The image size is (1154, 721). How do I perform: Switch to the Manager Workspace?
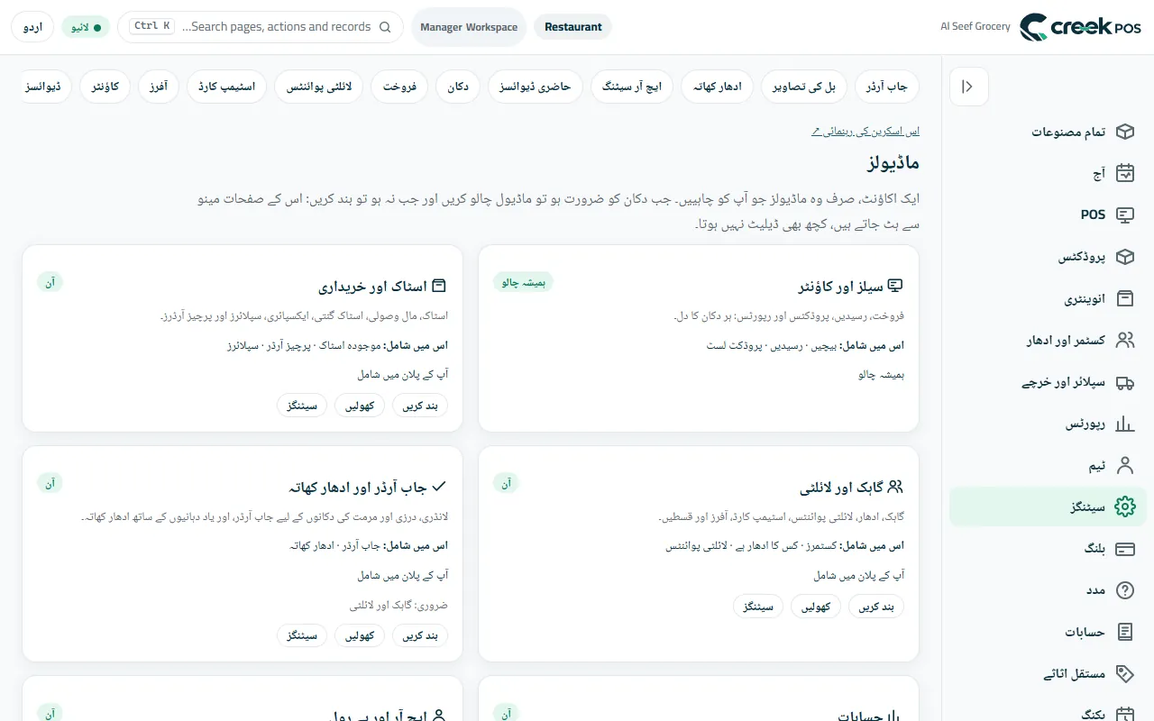(469, 27)
